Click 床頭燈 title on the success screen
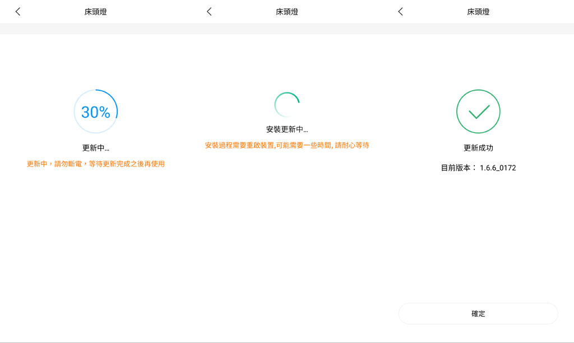Screen dimensions: 574x343 tap(478, 12)
